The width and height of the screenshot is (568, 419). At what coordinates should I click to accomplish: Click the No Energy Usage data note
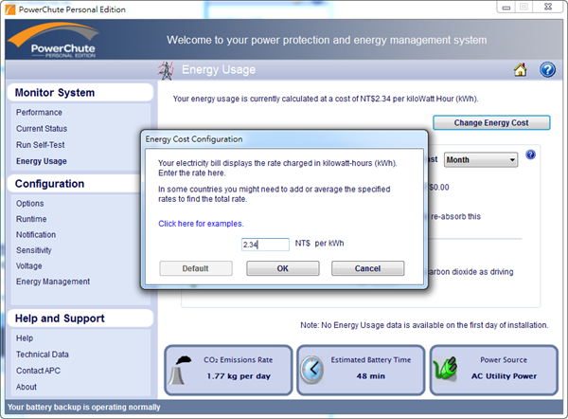tap(424, 325)
